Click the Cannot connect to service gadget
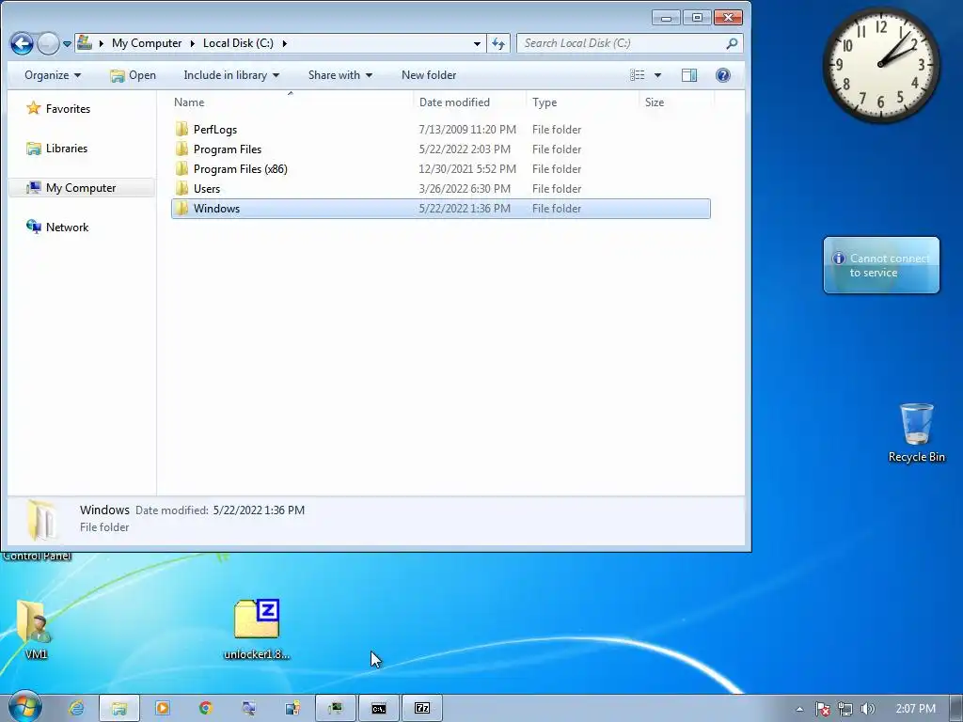The image size is (963, 722). pos(881,265)
